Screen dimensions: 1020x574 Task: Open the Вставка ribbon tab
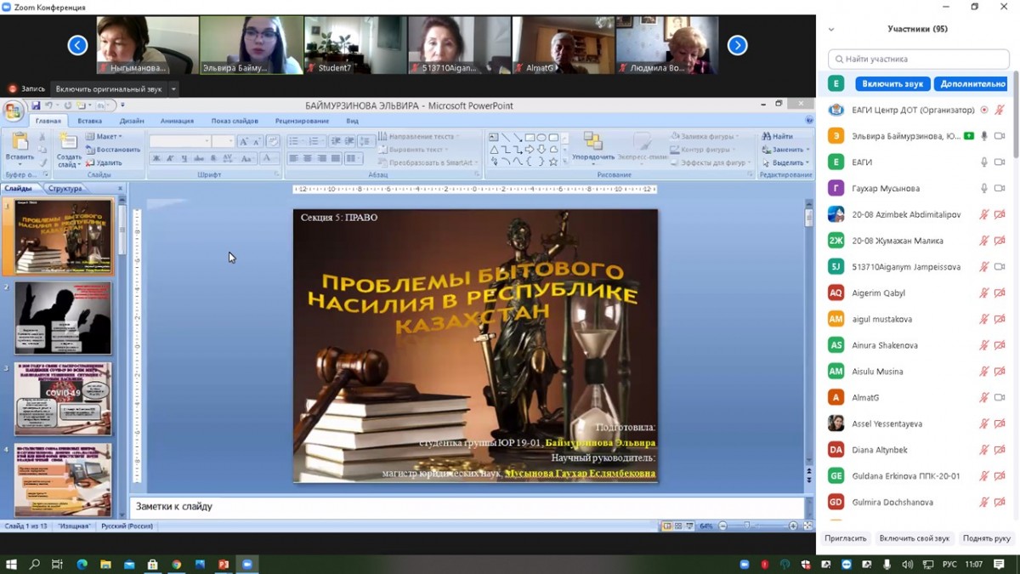[90, 121]
